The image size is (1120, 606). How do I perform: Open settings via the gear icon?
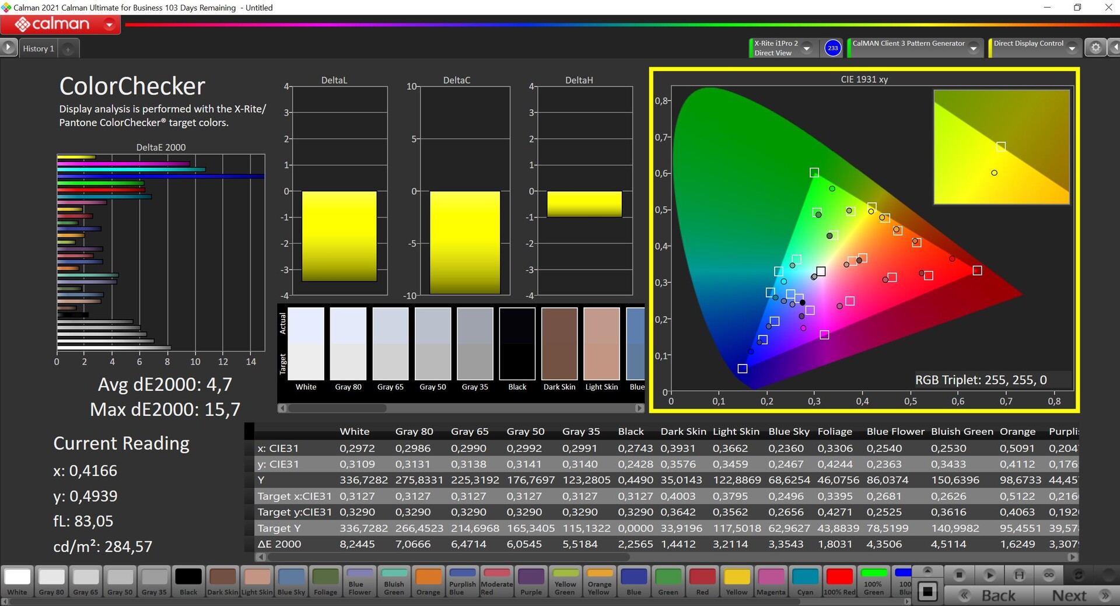point(1095,48)
